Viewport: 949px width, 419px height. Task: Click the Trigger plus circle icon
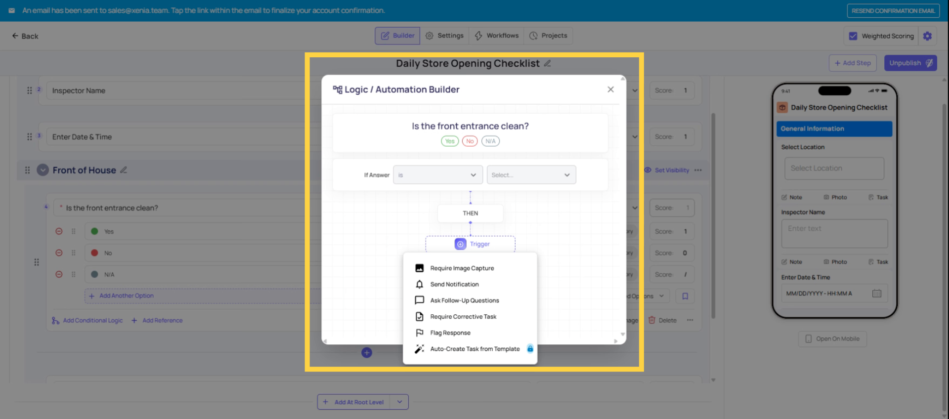click(x=460, y=244)
